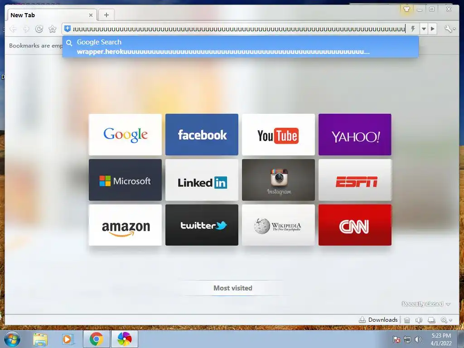Screen dimensions: 464x348
Task: Open the zoom magnifier dropdown in status bar
Action: [x=446, y=320]
